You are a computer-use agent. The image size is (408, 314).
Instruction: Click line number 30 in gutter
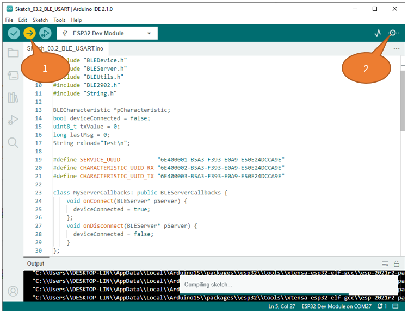(39, 250)
